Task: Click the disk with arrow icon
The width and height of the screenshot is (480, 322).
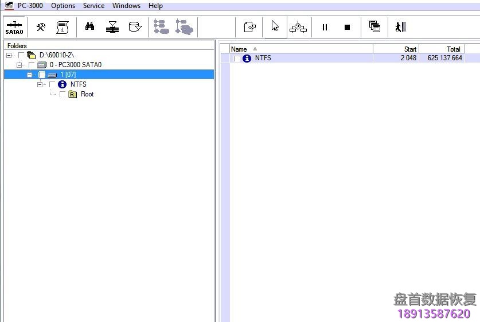Action: [135, 27]
